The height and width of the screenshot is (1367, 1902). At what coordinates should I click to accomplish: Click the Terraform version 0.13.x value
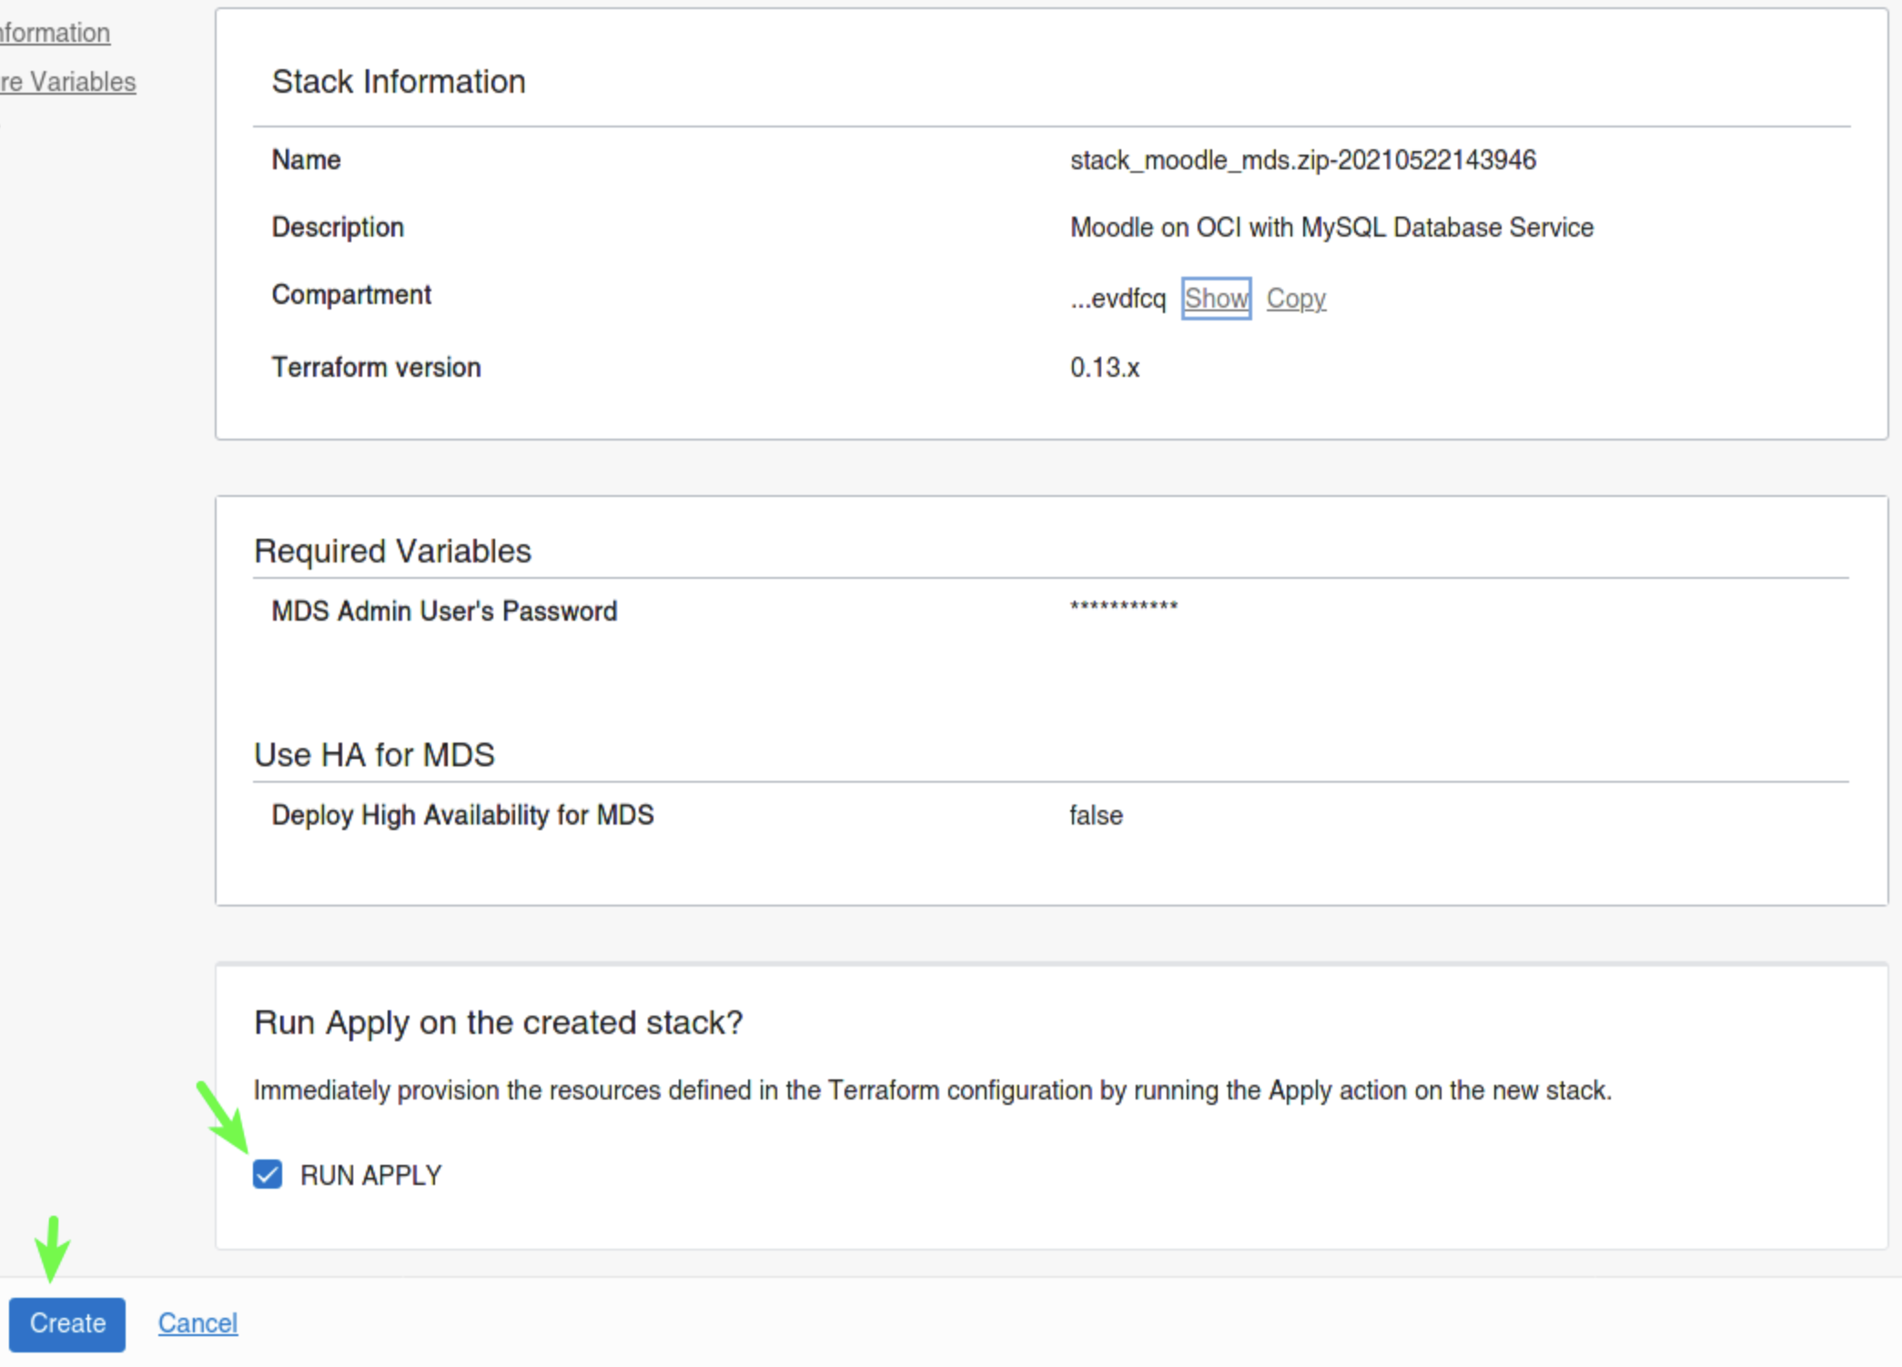(1104, 368)
